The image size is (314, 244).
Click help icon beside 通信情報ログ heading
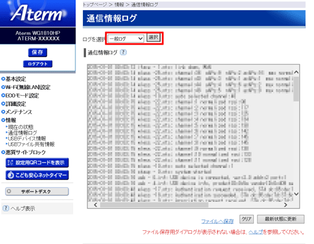point(123,52)
